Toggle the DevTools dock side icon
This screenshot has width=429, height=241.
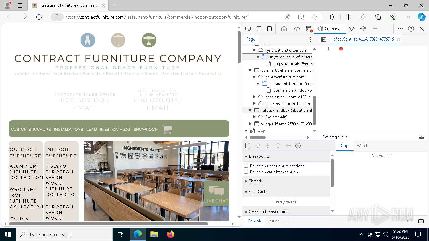pyautogui.click(x=269, y=29)
